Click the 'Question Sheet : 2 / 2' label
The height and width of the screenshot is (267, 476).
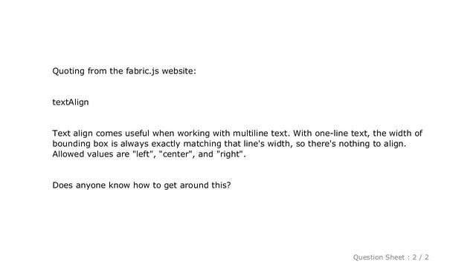(x=390, y=257)
